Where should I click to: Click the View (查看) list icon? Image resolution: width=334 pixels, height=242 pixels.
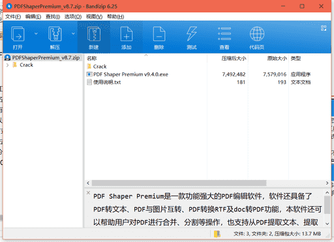coord(224,34)
